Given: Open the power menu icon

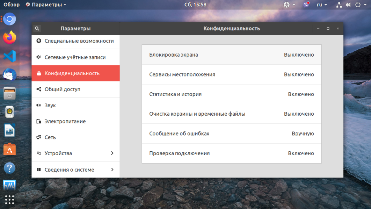Looking at the screenshot, I should coord(358,5).
